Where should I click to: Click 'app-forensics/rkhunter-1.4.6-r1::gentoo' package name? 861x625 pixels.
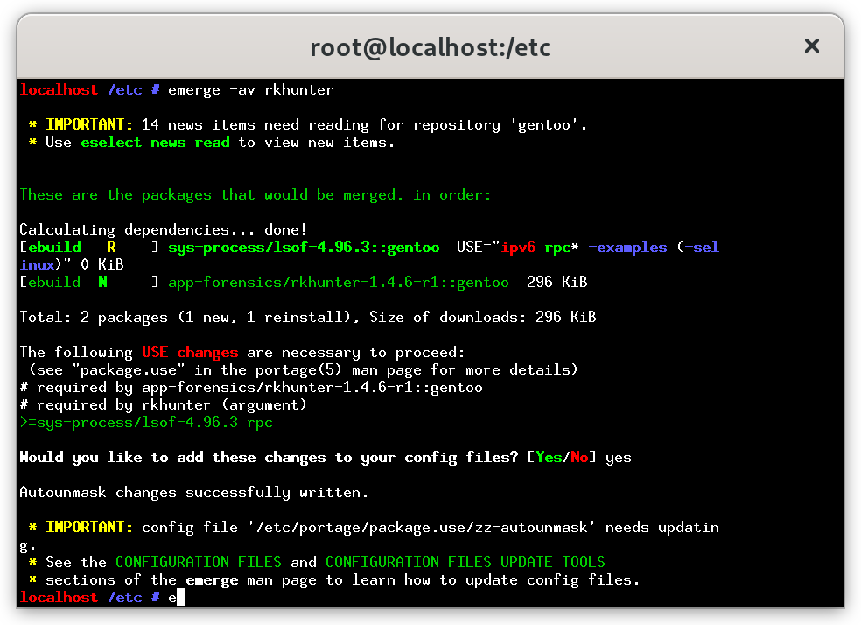coord(339,282)
